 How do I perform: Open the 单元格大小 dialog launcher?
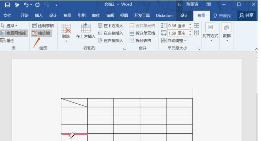[199, 49]
